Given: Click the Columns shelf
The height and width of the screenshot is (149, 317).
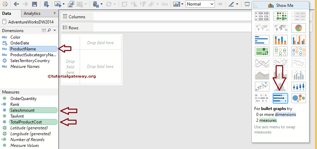Looking at the screenshot, I should [x=156, y=17].
